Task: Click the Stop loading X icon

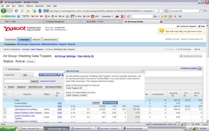Action: (22, 11)
